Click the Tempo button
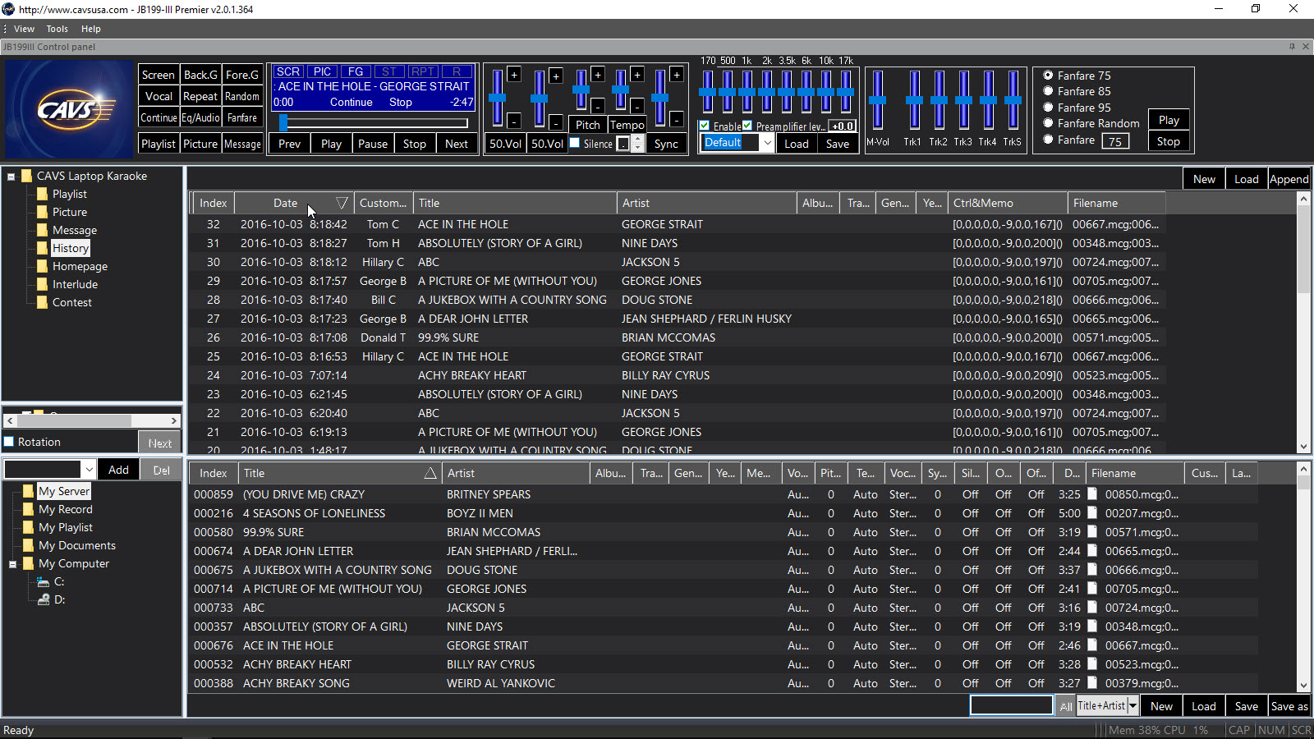The height and width of the screenshot is (739, 1314). [x=627, y=125]
